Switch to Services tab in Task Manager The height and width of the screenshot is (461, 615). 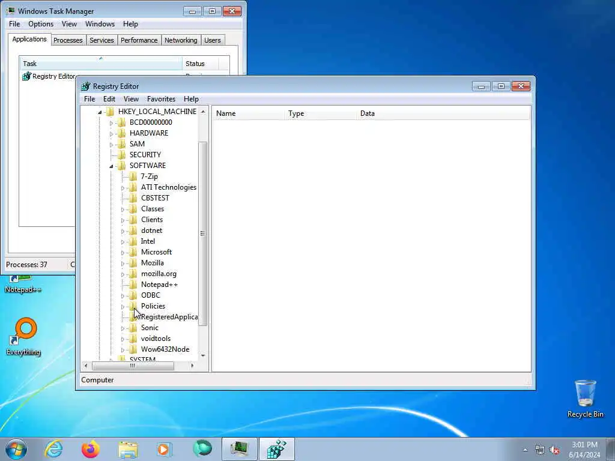101,40
